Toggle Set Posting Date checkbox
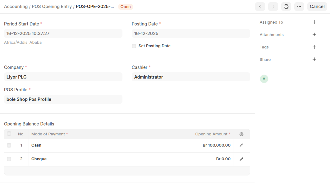The image size is (330, 186). pos(134,46)
